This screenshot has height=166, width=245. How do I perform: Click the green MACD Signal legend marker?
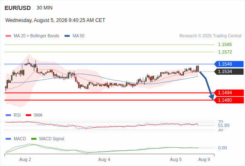point(34,139)
